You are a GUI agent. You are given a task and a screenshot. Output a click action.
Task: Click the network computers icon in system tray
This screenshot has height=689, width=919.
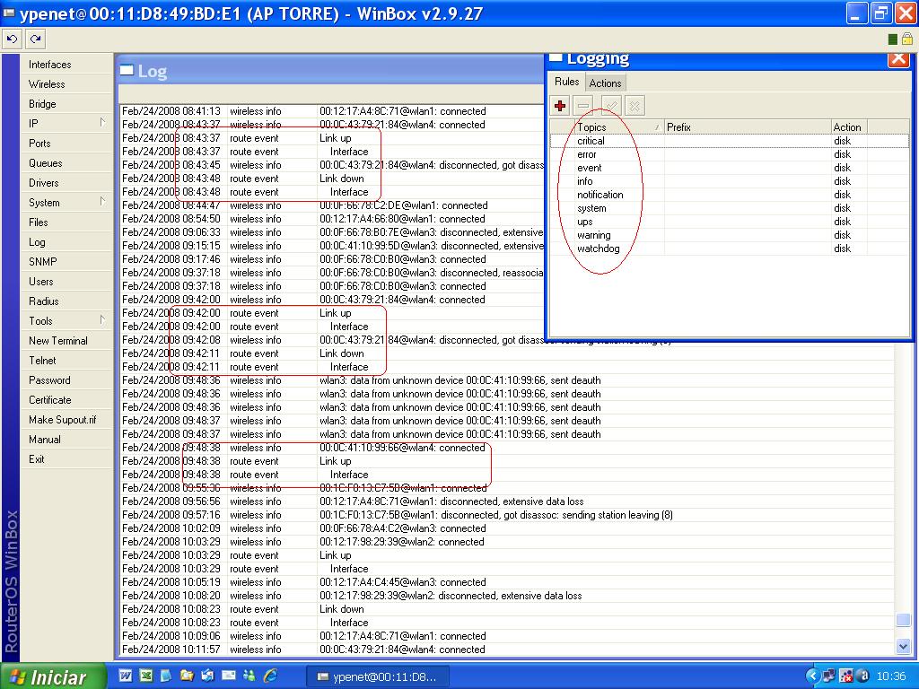(828, 676)
